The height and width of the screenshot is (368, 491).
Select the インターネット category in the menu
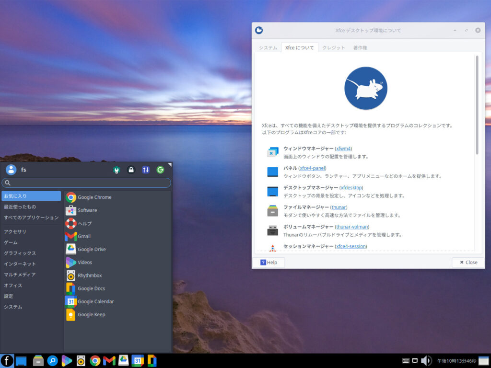tap(21, 264)
